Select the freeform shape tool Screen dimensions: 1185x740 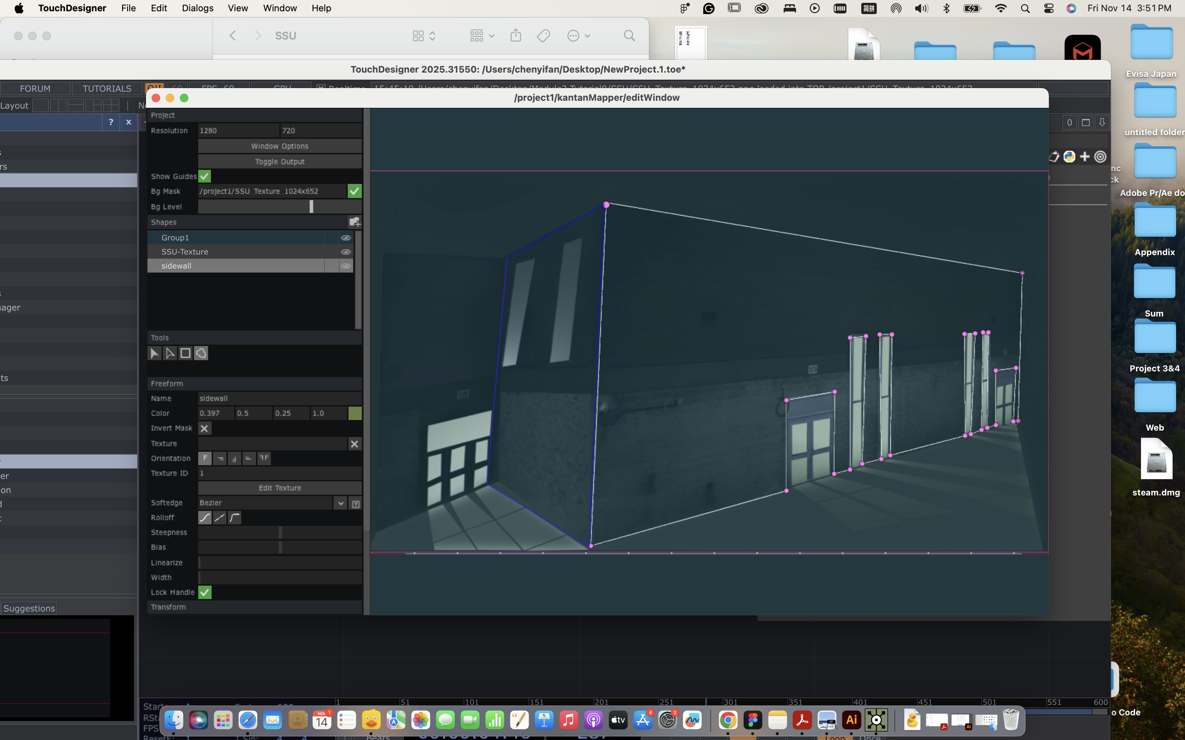(201, 353)
